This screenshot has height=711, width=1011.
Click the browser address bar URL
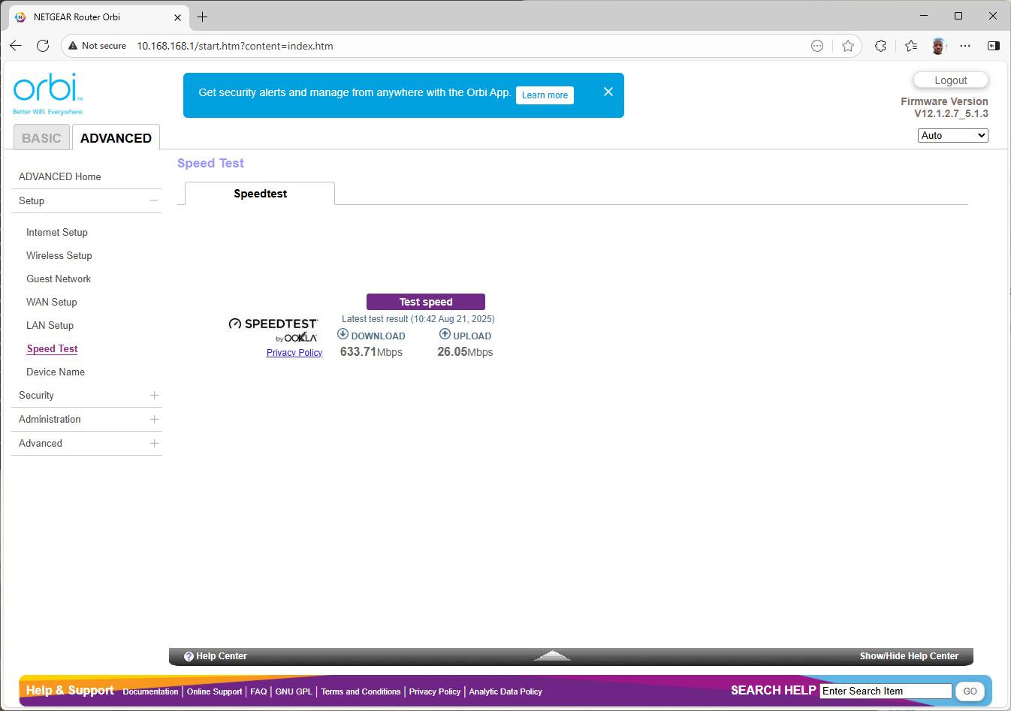point(235,46)
